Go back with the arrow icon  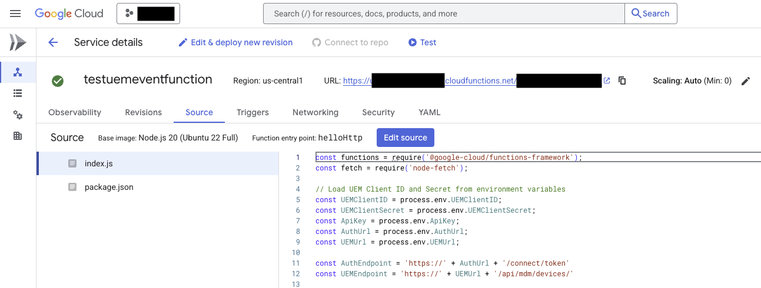point(53,42)
